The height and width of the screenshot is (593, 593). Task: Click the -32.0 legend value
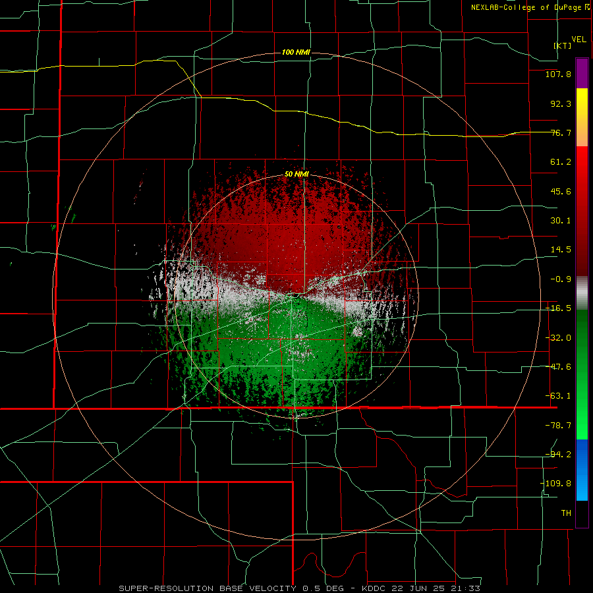pyautogui.click(x=558, y=338)
